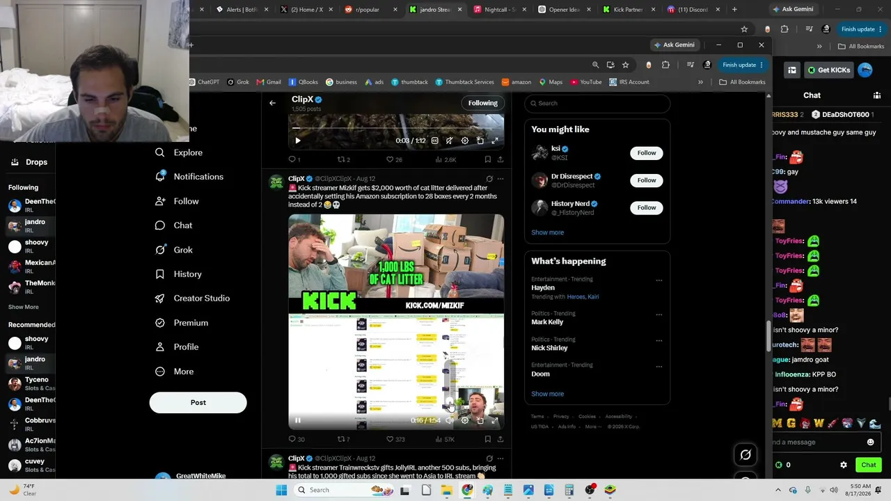Adjust the X page vertical scrollbar
This screenshot has height=501, width=891.
click(768, 337)
